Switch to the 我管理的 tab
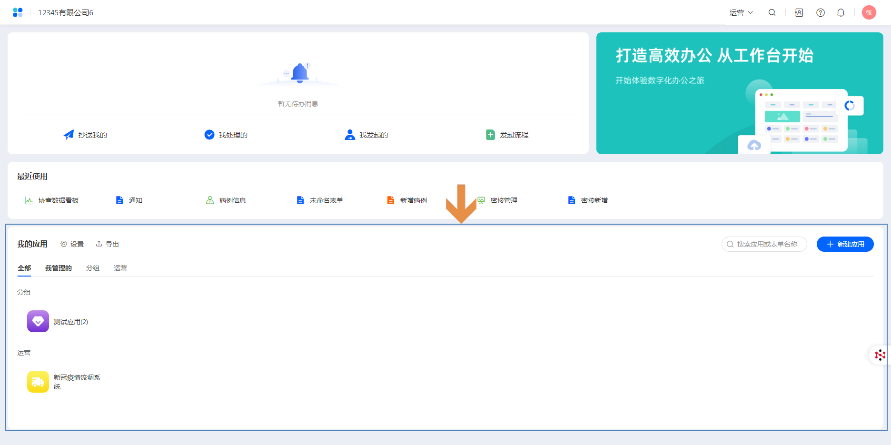This screenshot has height=445, width=891. pyautogui.click(x=59, y=268)
